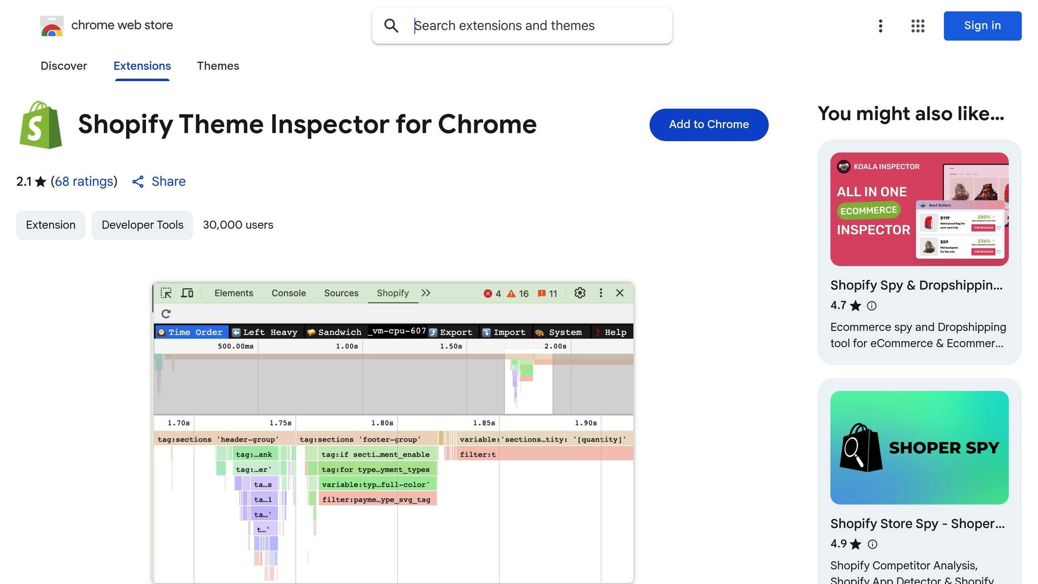Open the three-dot more options menu

880,26
